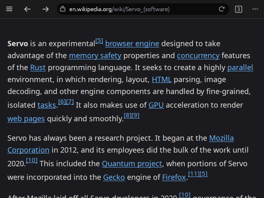Follow the Firefox link
The width and height of the screenshot is (264, 198).
[174, 177]
